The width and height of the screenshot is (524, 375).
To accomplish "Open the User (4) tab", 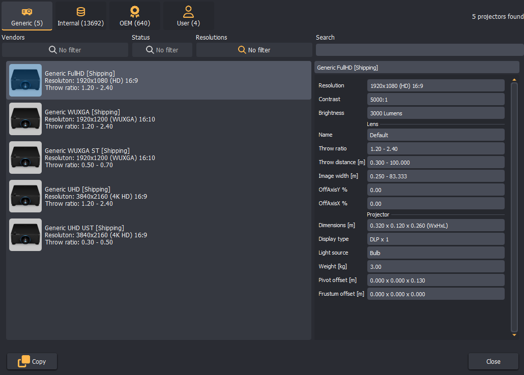I will pyautogui.click(x=188, y=16).
